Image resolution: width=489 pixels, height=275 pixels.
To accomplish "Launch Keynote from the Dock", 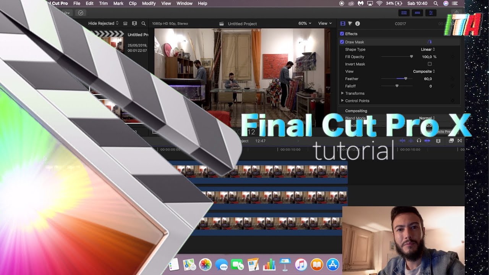I will [285, 264].
